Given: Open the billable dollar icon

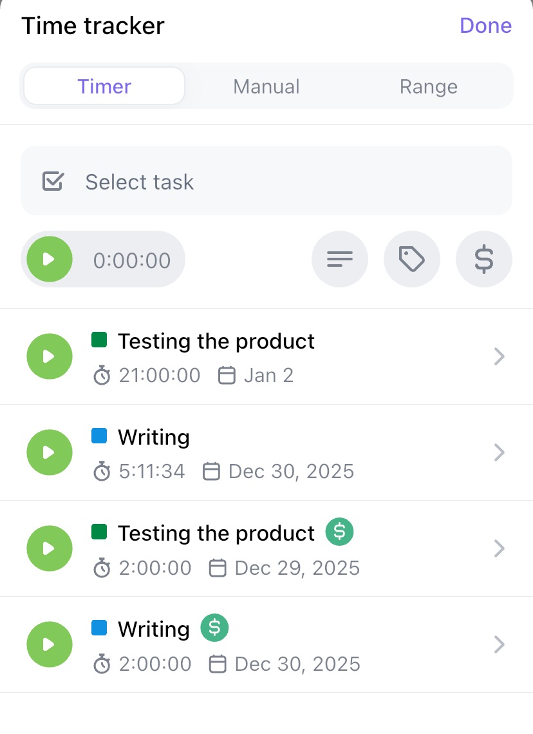Looking at the screenshot, I should click(x=484, y=259).
